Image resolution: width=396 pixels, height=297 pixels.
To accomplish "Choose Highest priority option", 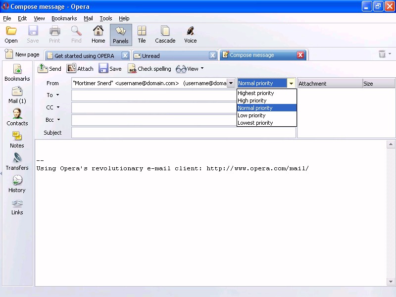I will (x=266, y=93).
